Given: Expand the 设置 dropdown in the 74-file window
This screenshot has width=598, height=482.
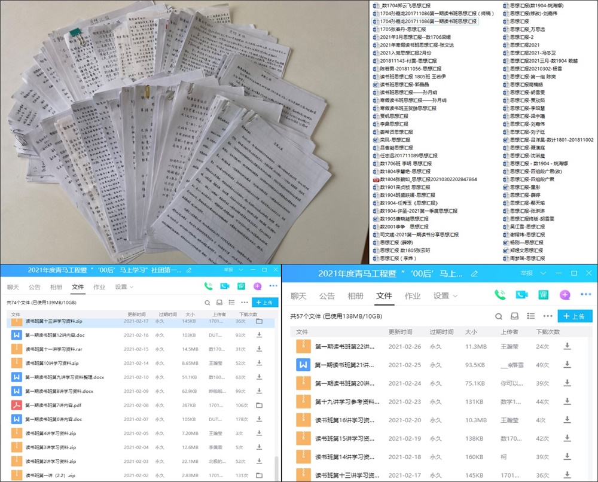Looking at the screenshot, I should (x=124, y=287).
